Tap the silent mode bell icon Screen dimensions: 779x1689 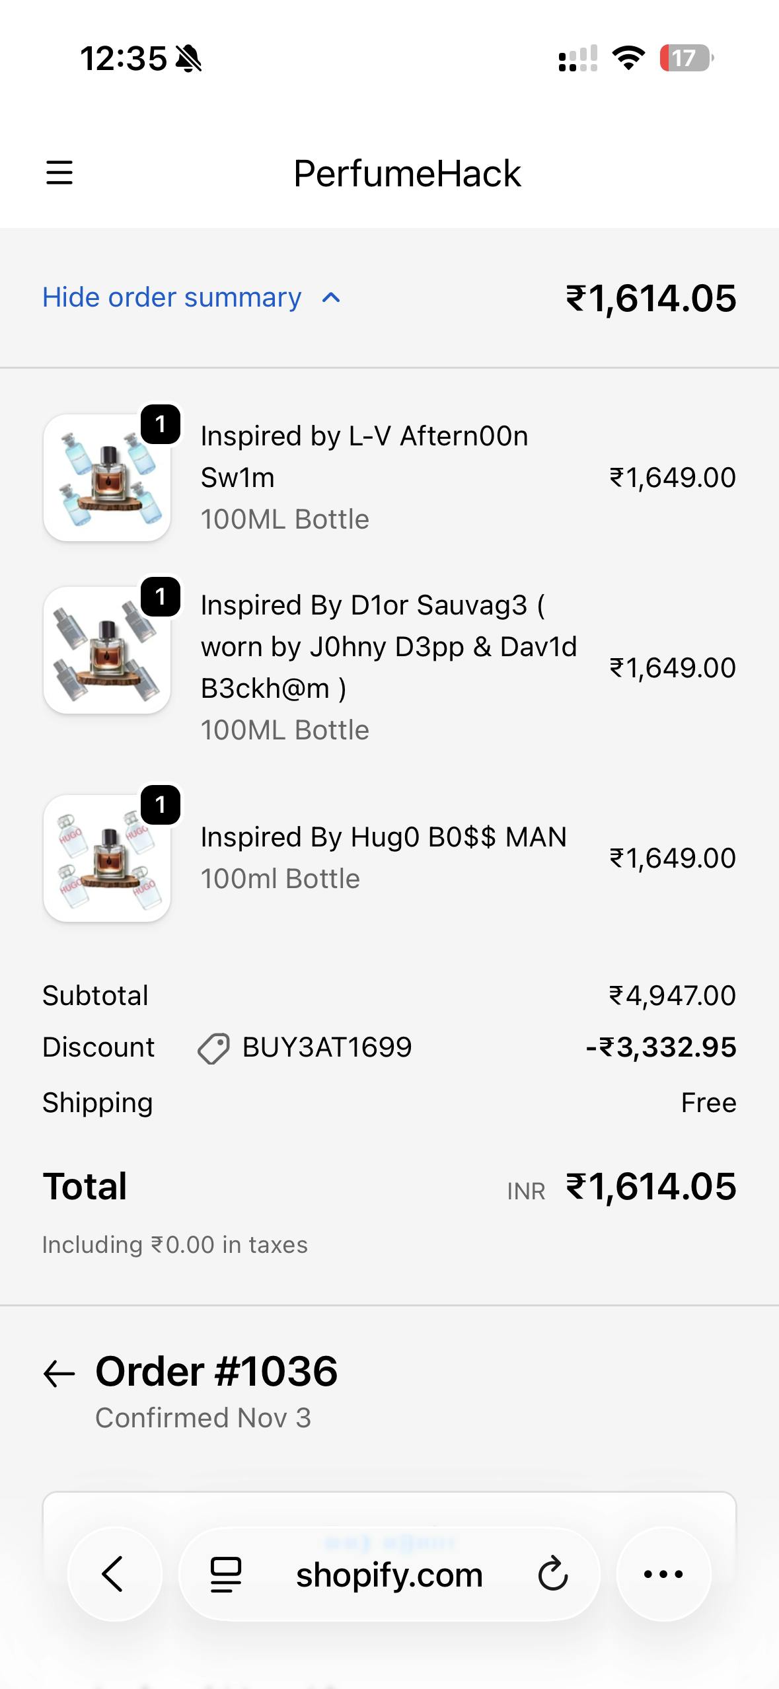189,59
